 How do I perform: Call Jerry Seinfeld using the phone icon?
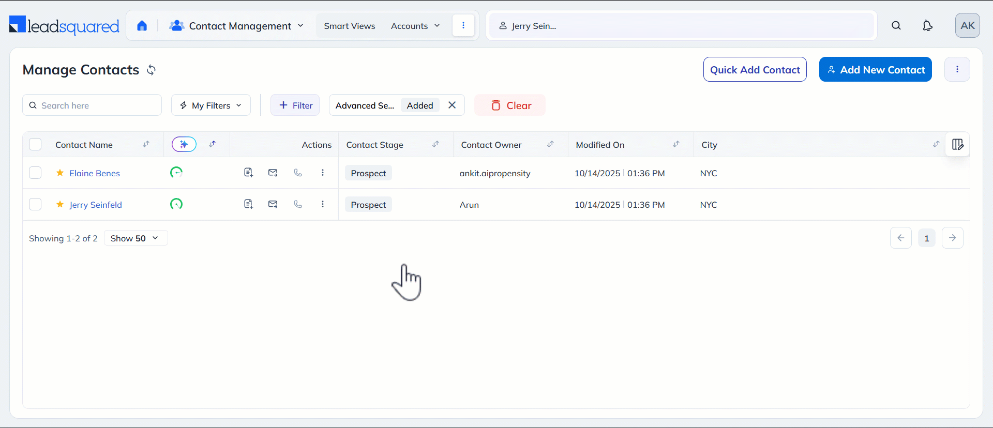[298, 204]
